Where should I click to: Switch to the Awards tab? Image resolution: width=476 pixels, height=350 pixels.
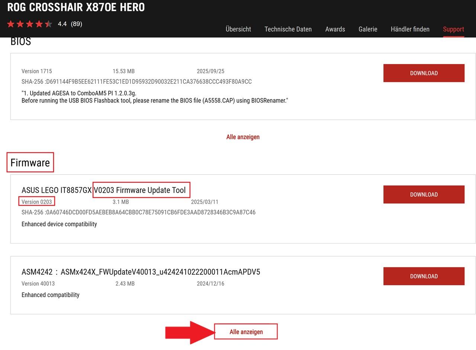pos(335,29)
